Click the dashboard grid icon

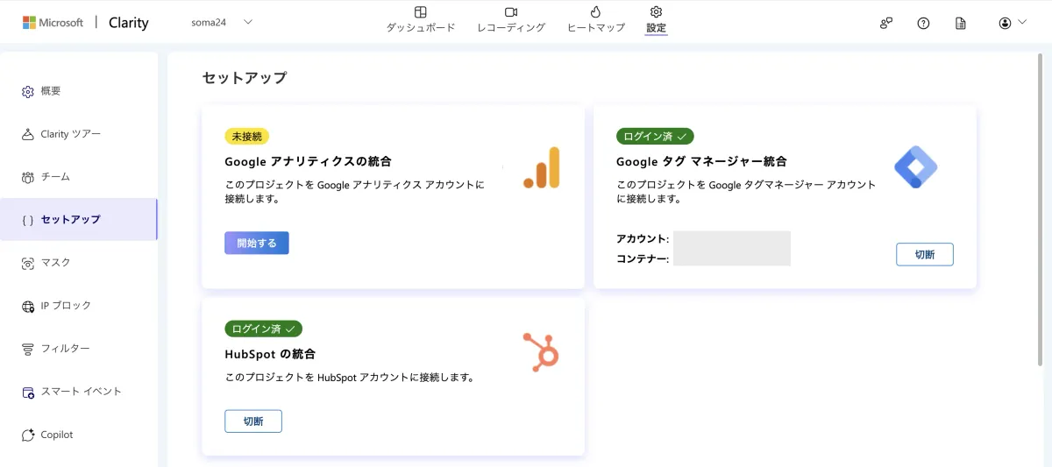point(421,12)
